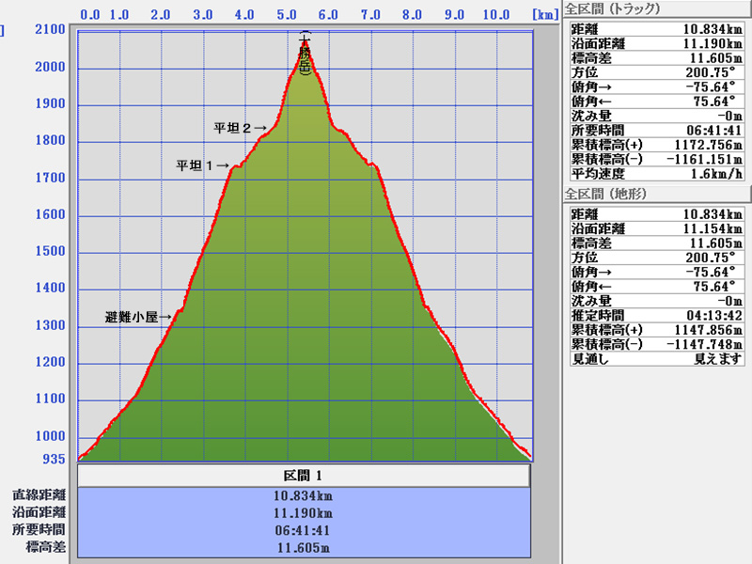Select the 全区間 (トラック) panel header

click(x=611, y=9)
